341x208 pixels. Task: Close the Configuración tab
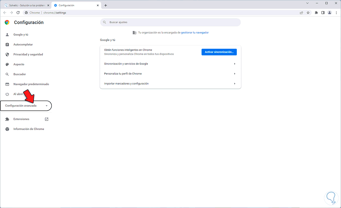[98, 5]
